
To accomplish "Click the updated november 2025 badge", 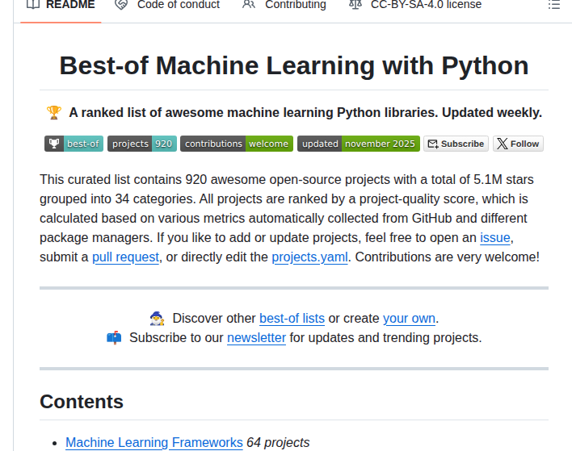I will coord(359,144).
